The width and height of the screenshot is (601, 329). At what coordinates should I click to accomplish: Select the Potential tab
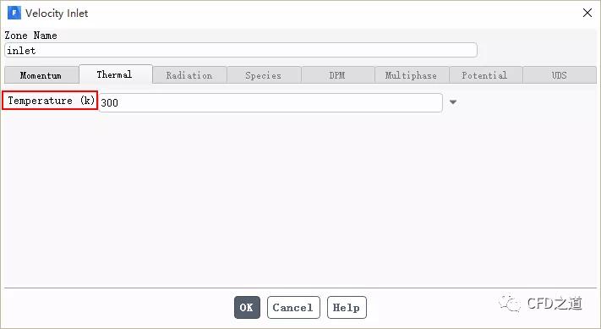pyautogui.click(x=485, y=75)
